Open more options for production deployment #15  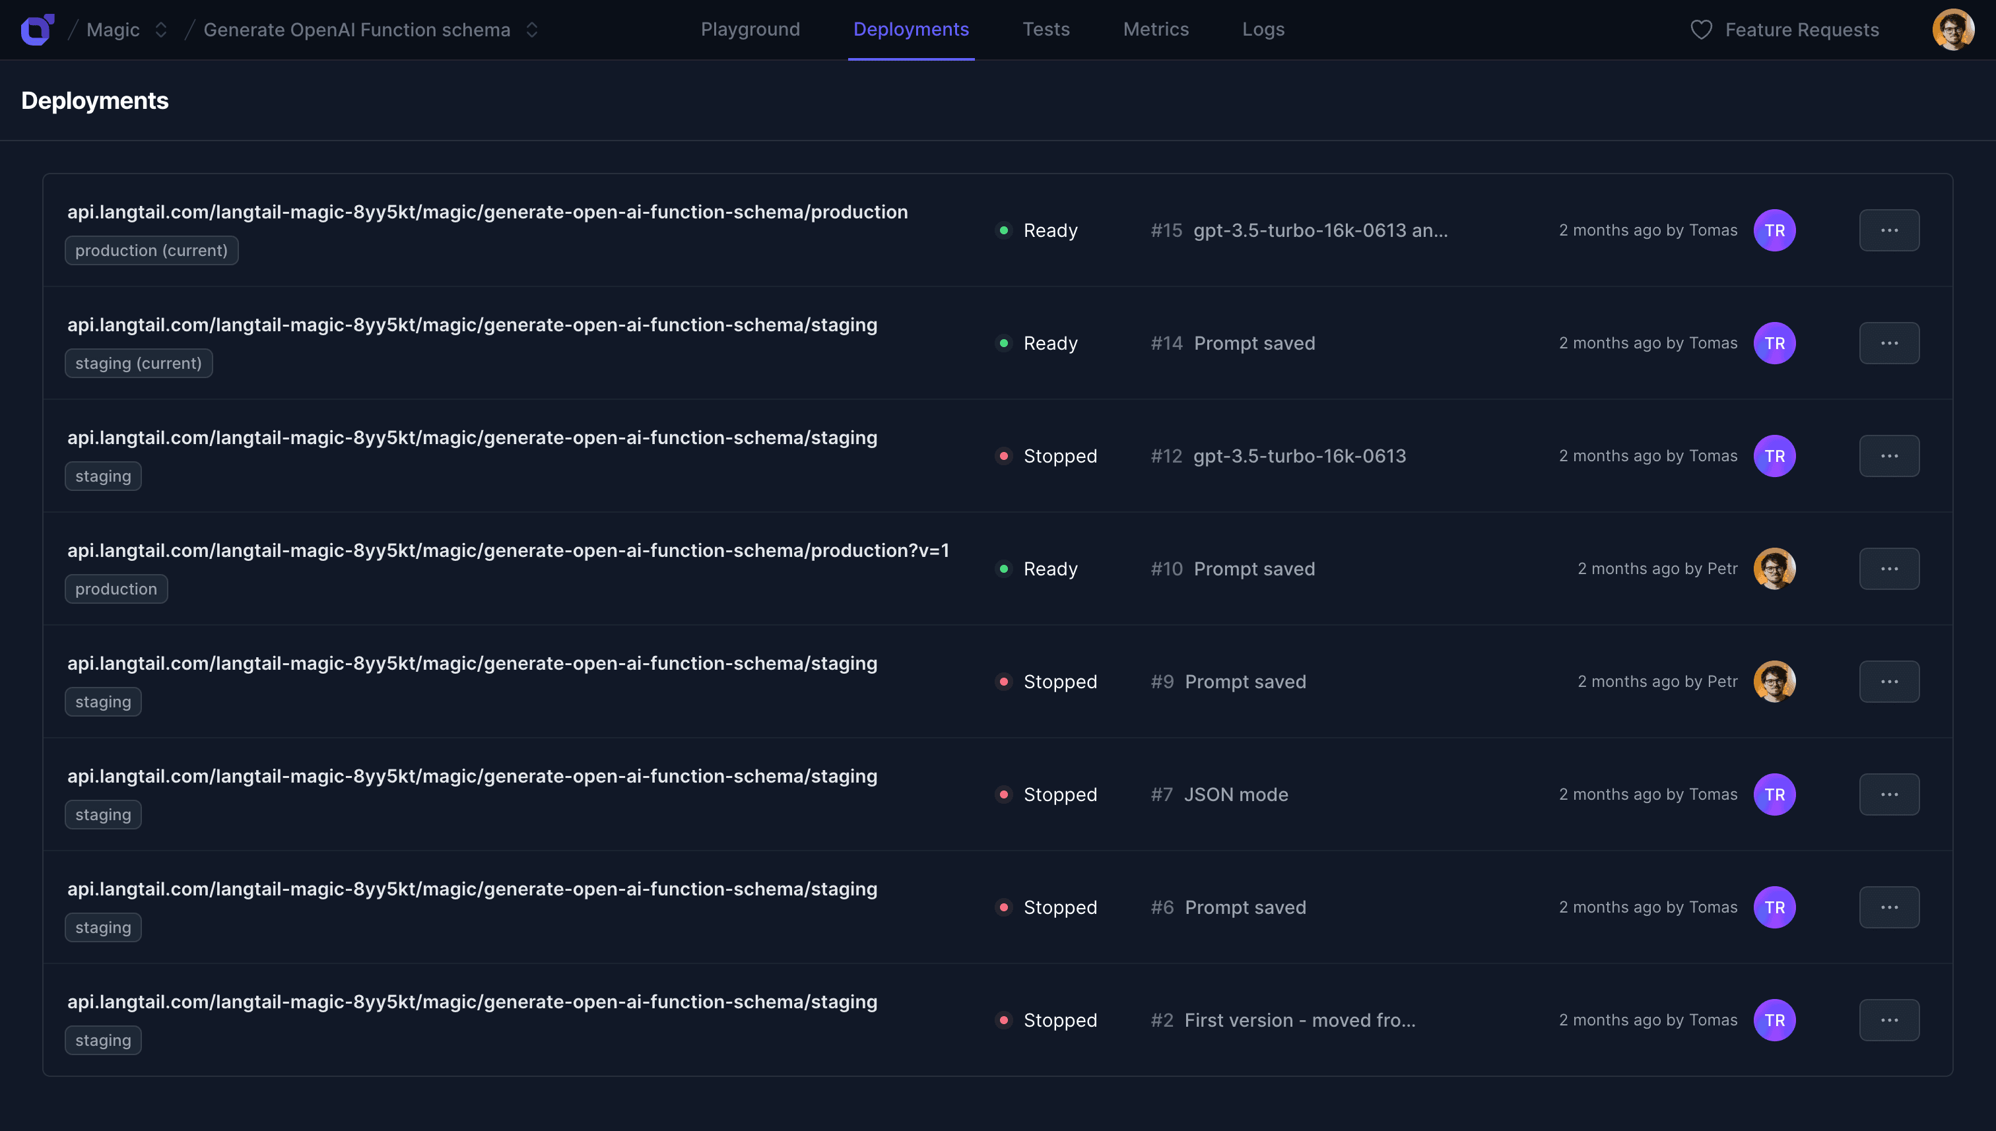(x=1889, y=230)
